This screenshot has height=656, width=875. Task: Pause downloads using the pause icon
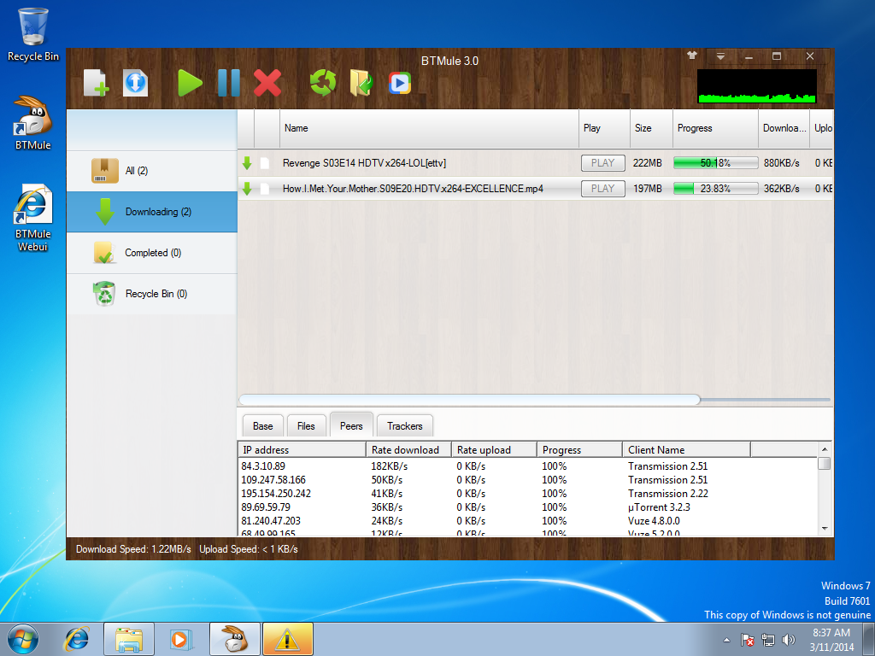pyautogui.click(x=229, y=83)
